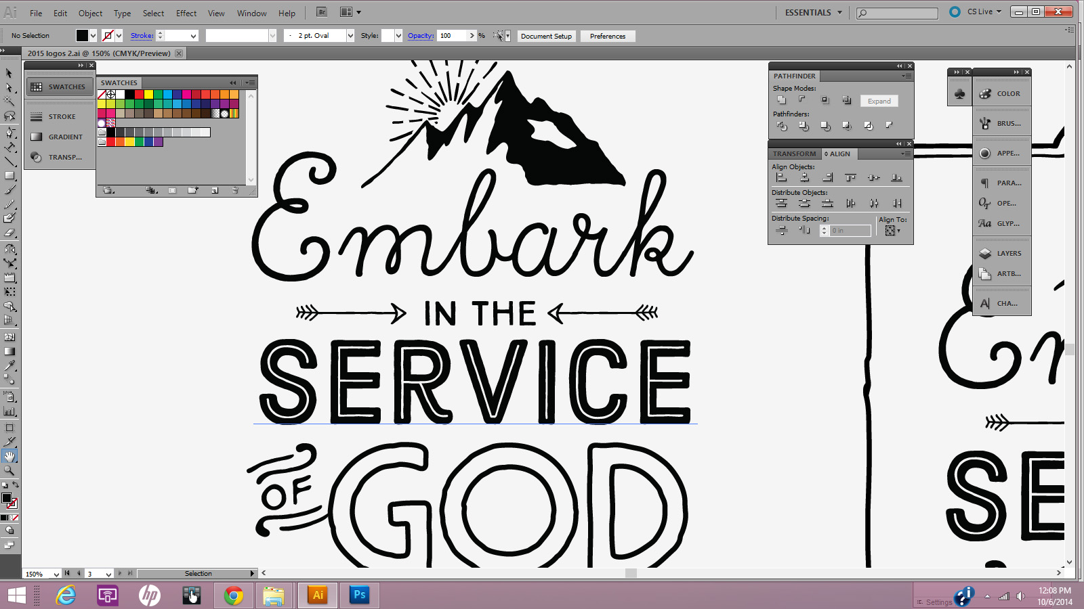This screenshot has width=1084, height=609.
Task: Toggle the drawing mode button in toolbar
Action: [x=9, y=531]
